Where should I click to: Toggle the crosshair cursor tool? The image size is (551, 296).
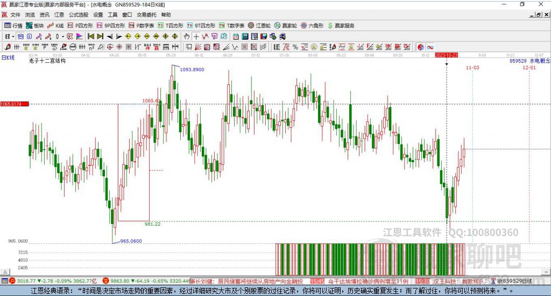point(196,37)
